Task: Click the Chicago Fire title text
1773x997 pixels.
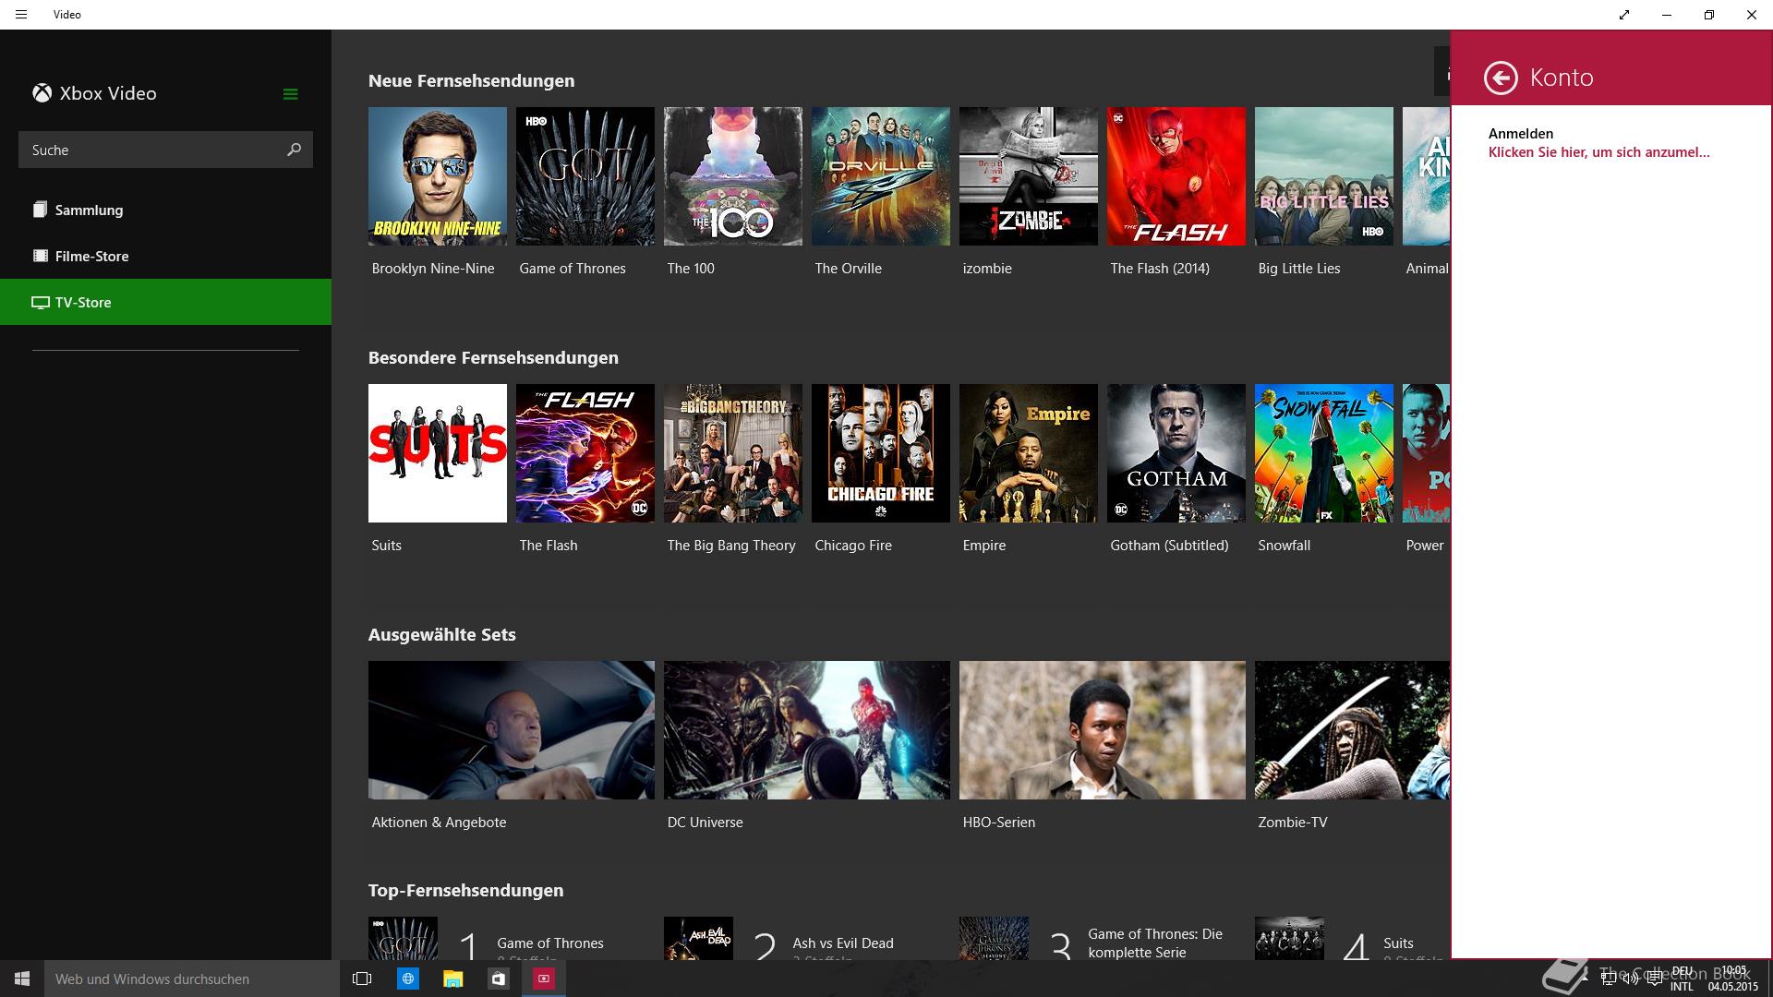Action: click(x=853, y=546)
